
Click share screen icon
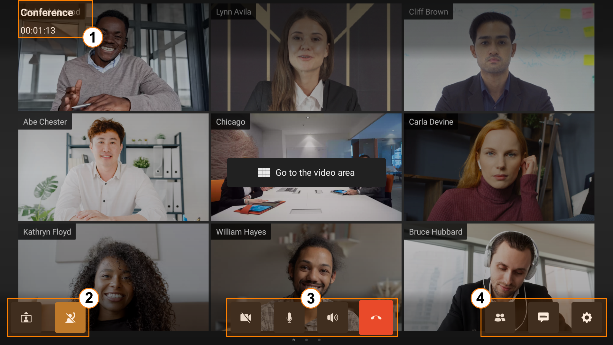[26, 318]
